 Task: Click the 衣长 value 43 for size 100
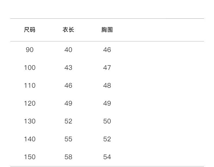pos(68,68)
